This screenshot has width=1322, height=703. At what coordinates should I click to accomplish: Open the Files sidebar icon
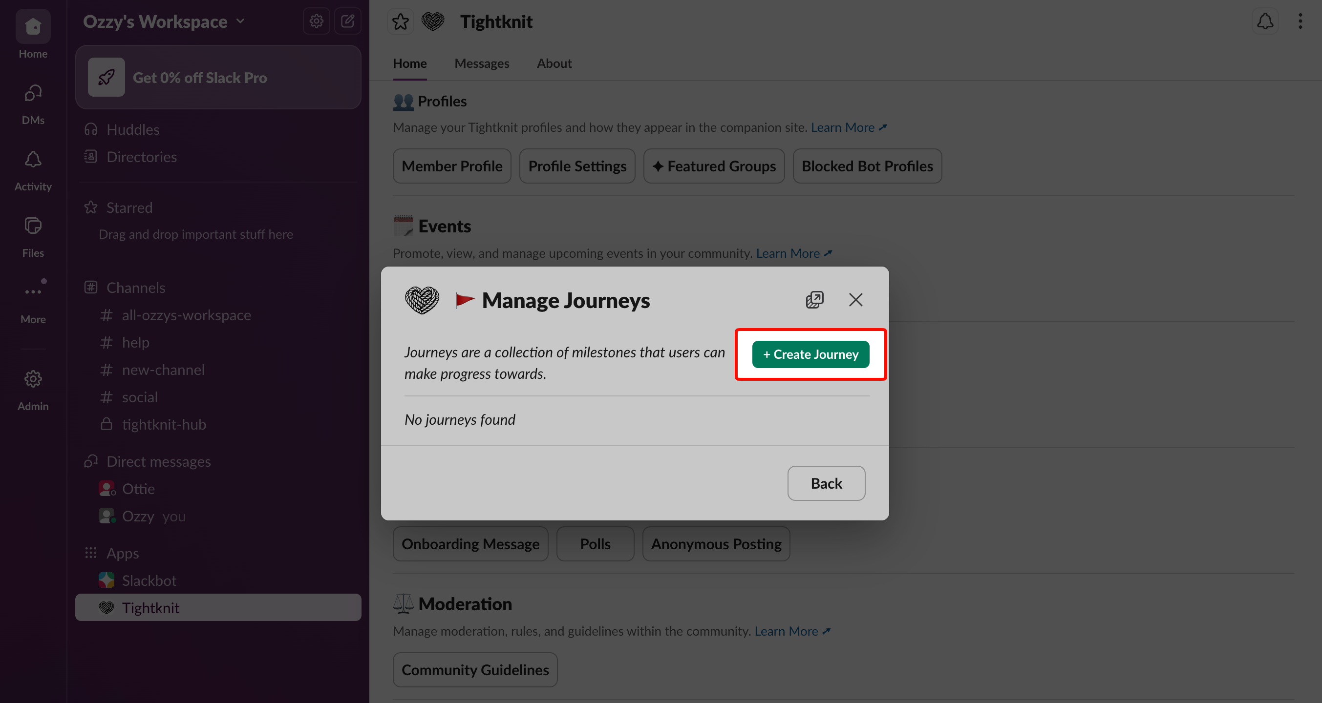(x=32, y=226)
